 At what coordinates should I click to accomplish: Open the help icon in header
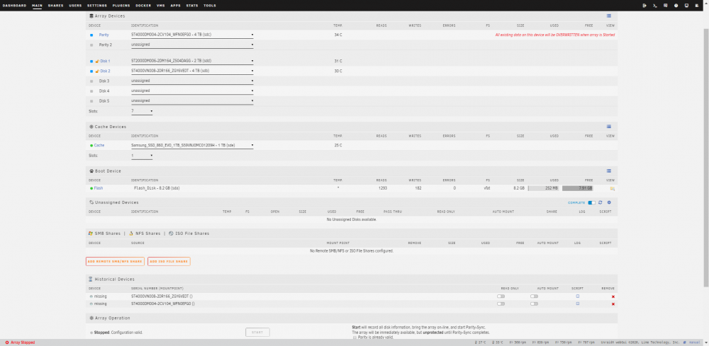point(676,6)
